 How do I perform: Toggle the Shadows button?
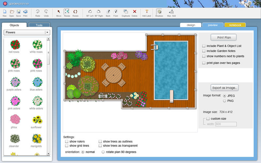coord(159,12)
